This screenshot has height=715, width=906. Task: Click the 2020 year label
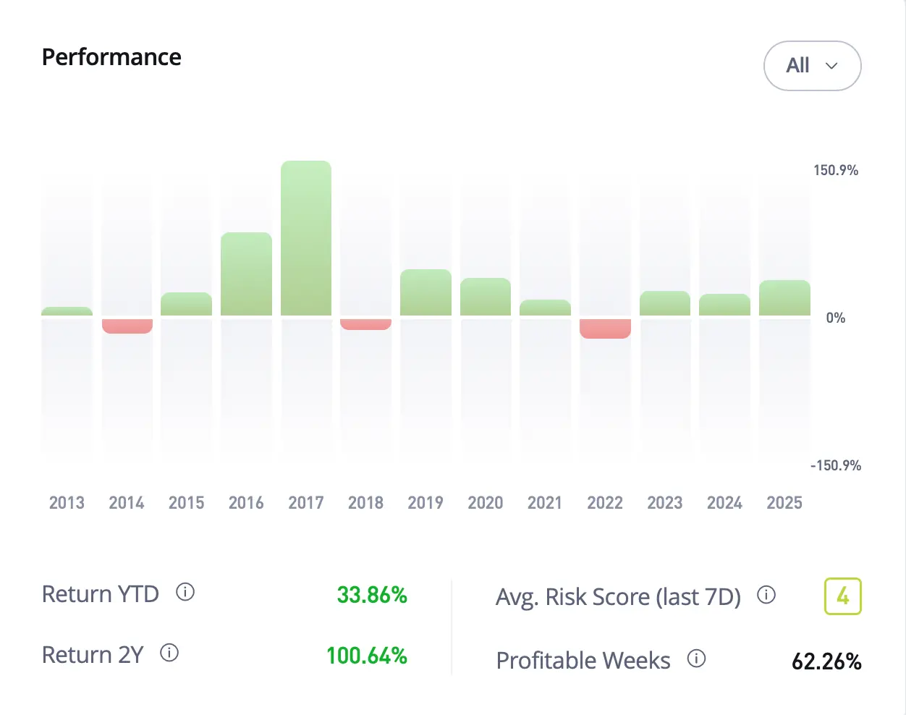coord(485,503)
